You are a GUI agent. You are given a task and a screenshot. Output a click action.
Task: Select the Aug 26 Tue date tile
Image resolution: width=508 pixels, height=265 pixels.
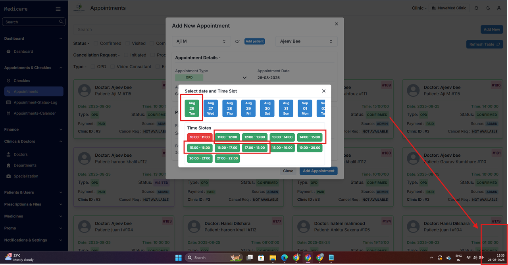(192, 108)
